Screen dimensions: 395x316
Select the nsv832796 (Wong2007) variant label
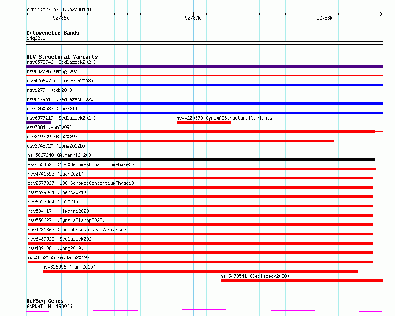coord(53,71)
